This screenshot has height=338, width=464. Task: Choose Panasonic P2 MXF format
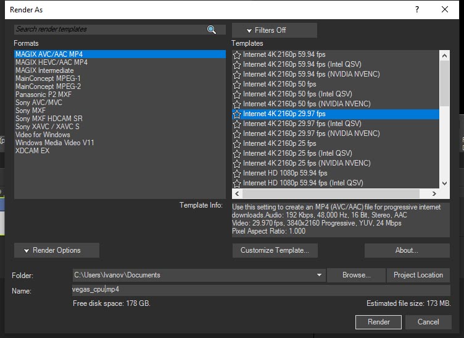click(120, 94)
